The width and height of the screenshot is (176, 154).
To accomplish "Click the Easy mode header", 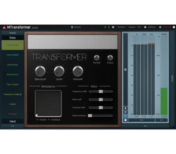I will (12, 38).
